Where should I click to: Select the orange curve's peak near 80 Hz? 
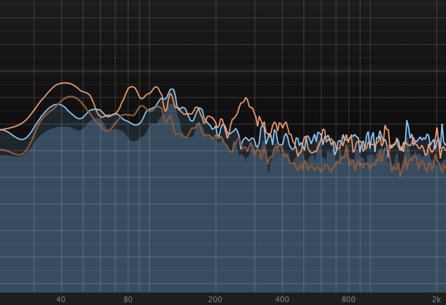pyautogui.click(x=131, y=87)
